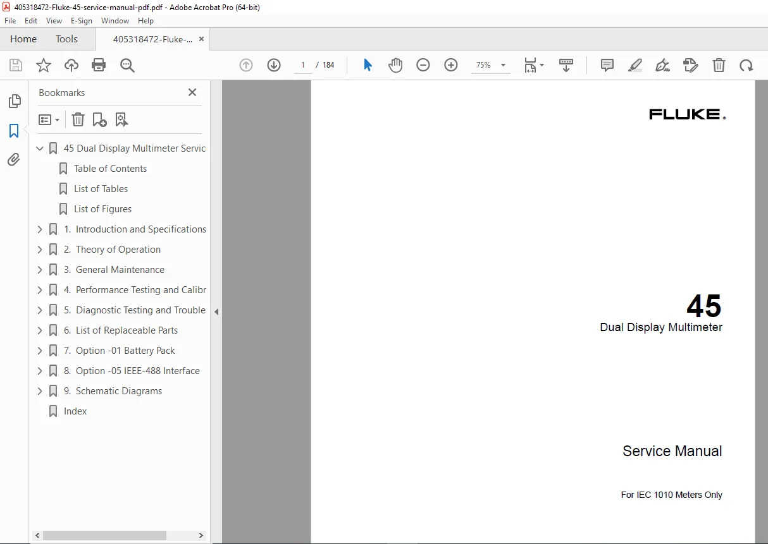Viewport: 768px width, 544px height.
Task: Click the bookmarks horizontal scrollbar thumb
Action: point(104,535)
